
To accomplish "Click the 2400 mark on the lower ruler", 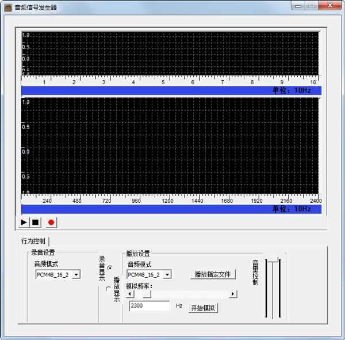I will point(316,201).
